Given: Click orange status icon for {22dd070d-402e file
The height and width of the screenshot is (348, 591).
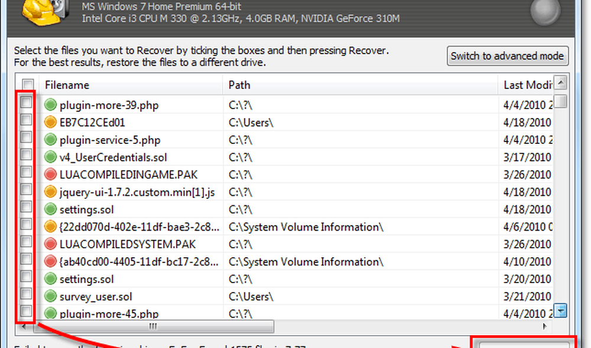Looking at the screenshot, I should tap(50, 226).
